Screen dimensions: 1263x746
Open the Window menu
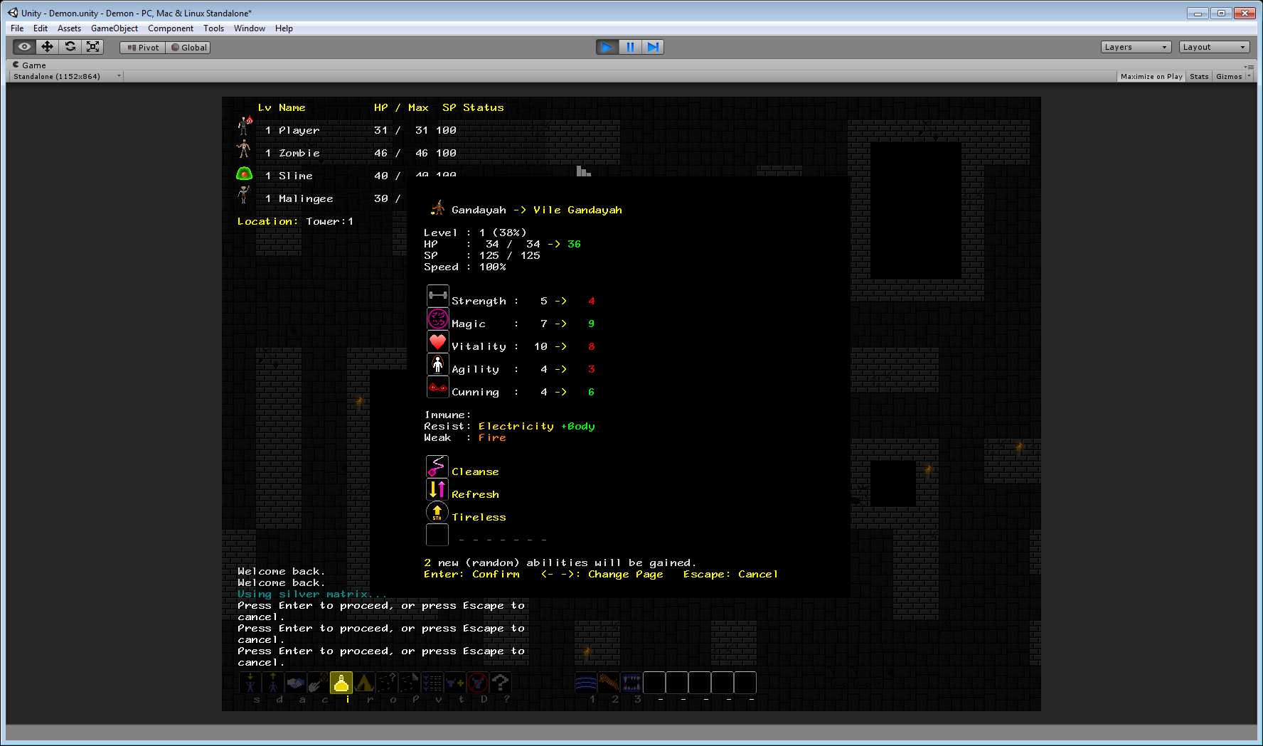tap(250, 28)
